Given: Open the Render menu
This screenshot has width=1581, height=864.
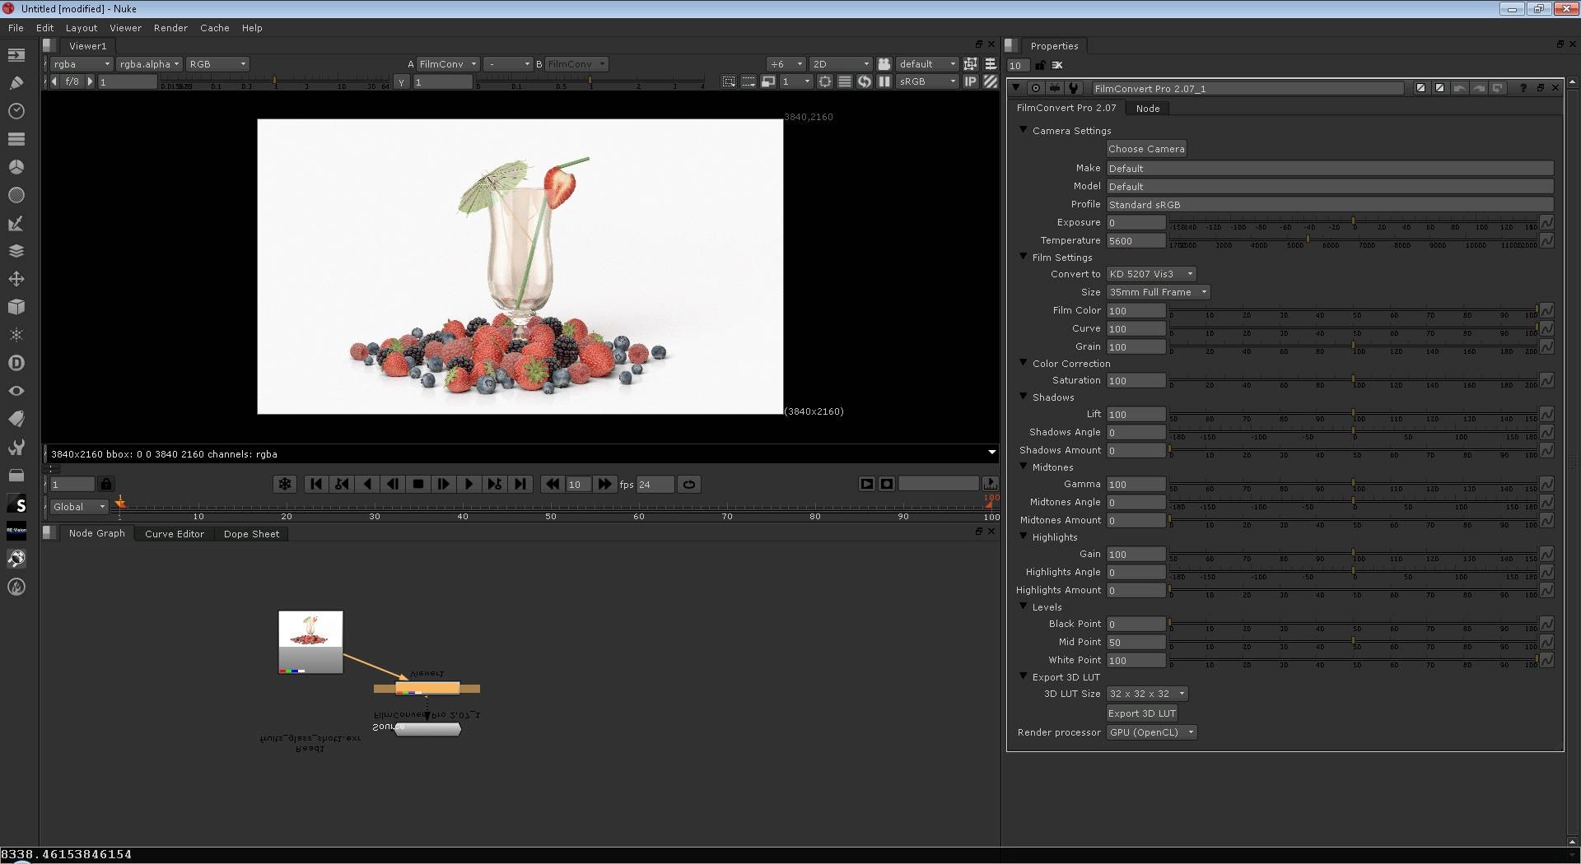Looking at the screenshot, I should click(170, 27).
